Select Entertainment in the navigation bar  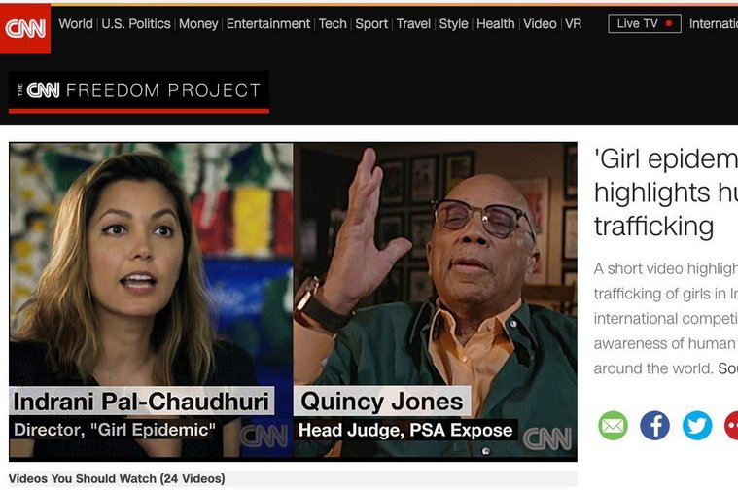click(267, 23)
